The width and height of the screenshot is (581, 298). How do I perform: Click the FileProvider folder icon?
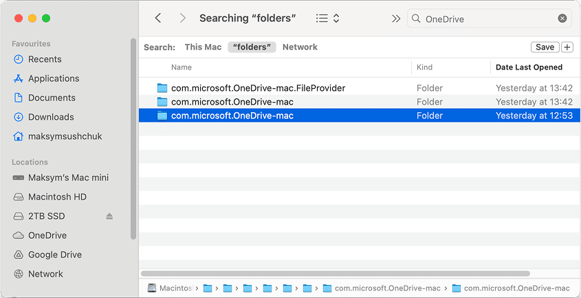[x=162, y=88]
